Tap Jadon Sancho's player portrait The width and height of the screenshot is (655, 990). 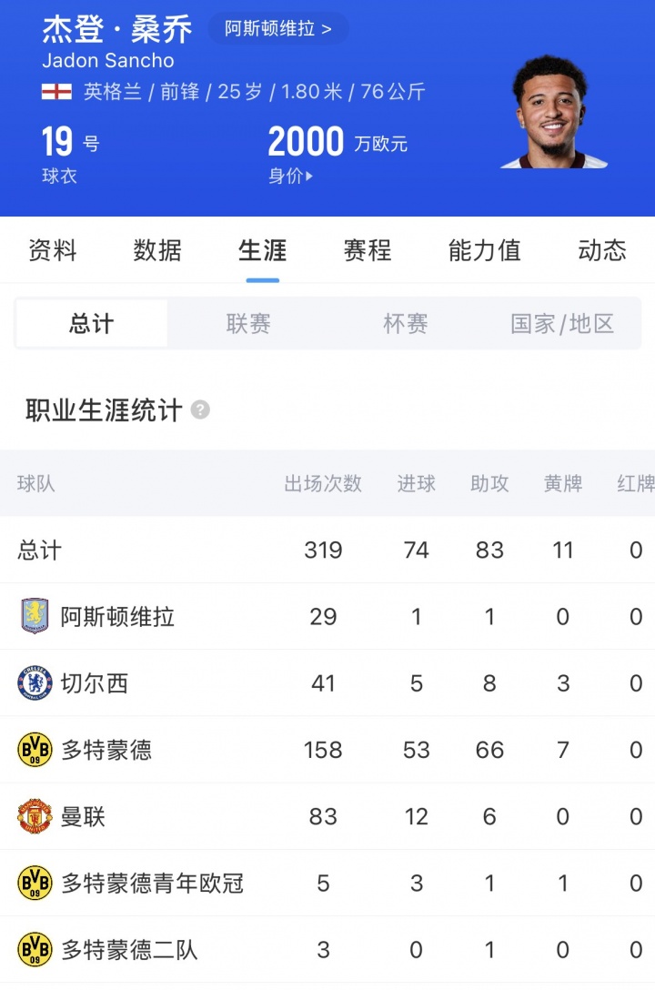(553, 112)
